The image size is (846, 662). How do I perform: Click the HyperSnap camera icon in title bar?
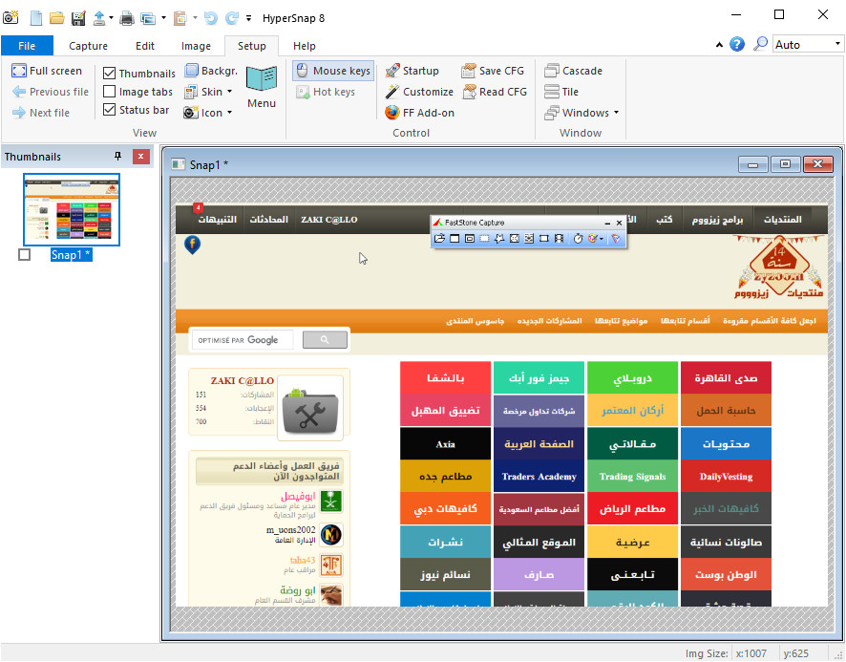click(11, 18)
